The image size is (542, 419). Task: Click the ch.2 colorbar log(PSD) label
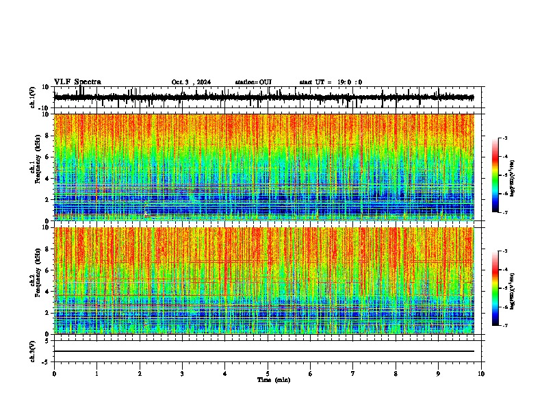pyautogui.click(x=513, y=291)
